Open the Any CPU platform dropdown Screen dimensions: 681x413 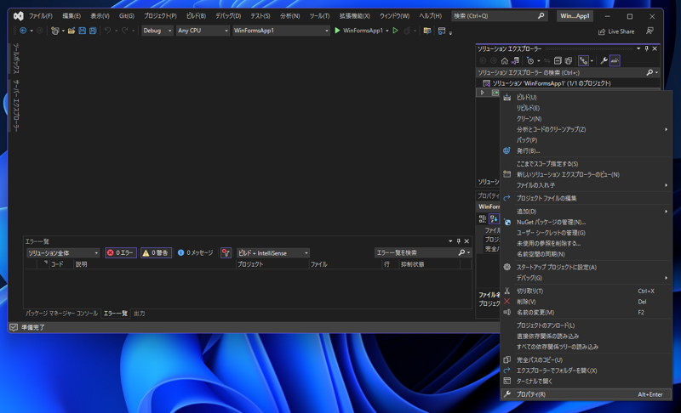(203, 31)
